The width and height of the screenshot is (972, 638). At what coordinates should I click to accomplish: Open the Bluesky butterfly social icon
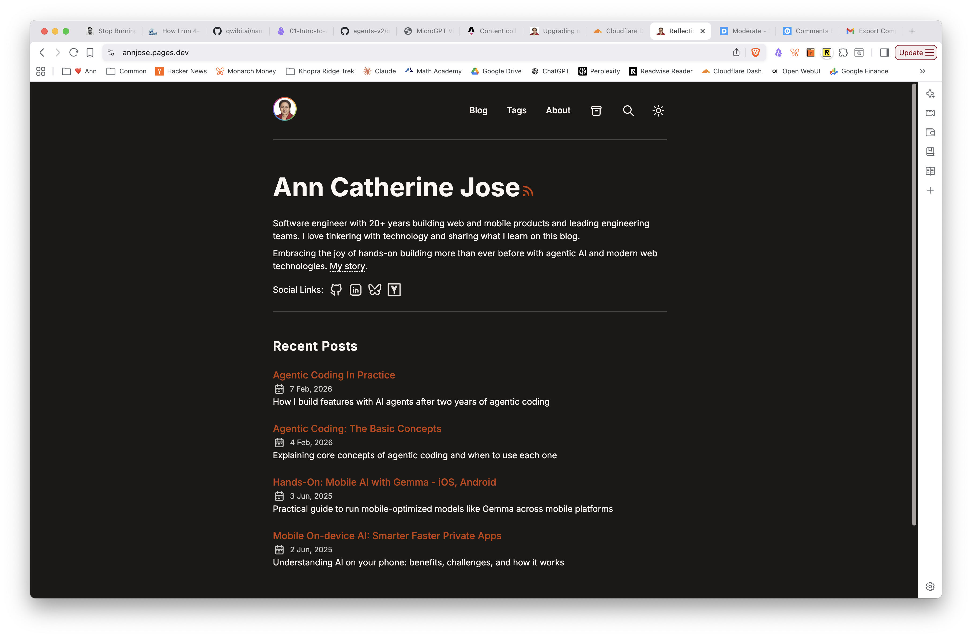(375, 290)
